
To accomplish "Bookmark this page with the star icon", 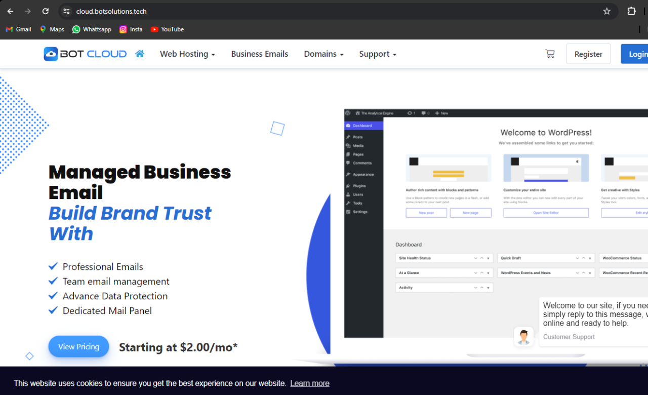I will pos(606,11).
